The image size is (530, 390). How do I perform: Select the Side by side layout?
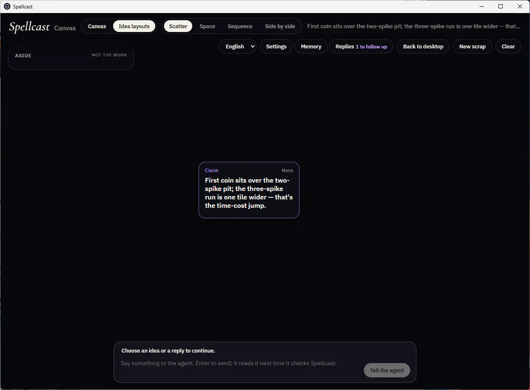(x=280, y=26)
